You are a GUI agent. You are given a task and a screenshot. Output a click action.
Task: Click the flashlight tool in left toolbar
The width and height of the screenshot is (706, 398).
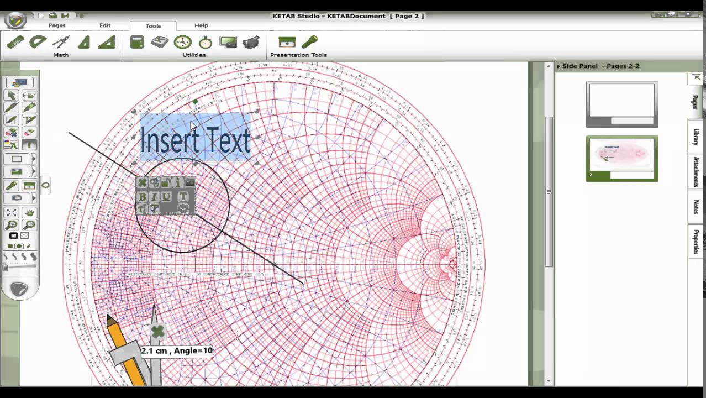click(x=12, y=186)
